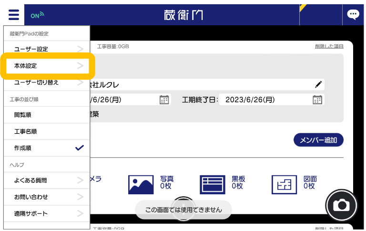Screen dimensions: 366x231
Task: Select ユーザー切り替え menu item
Action: point(47,82)
